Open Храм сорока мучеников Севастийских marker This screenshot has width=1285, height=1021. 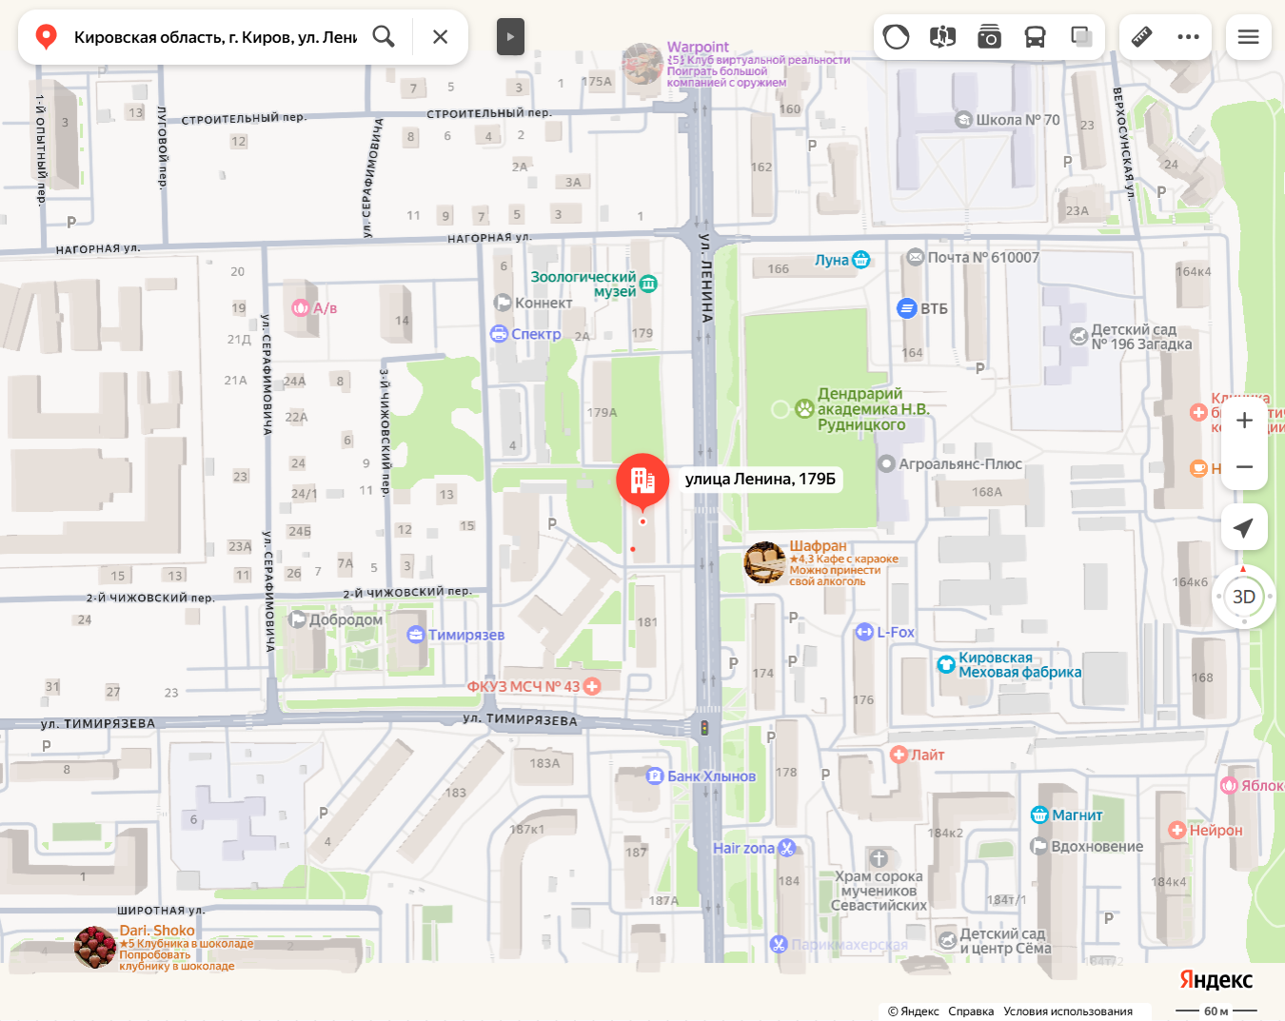(879, 858)
